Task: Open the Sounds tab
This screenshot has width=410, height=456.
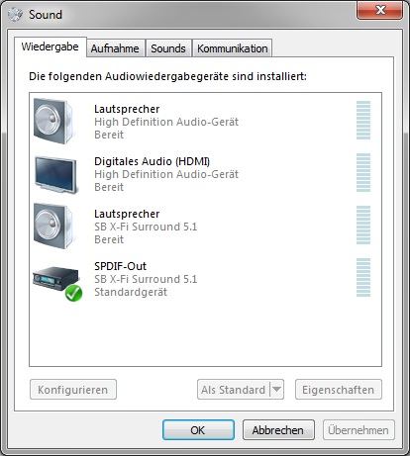Action: [x=168, y=48]
